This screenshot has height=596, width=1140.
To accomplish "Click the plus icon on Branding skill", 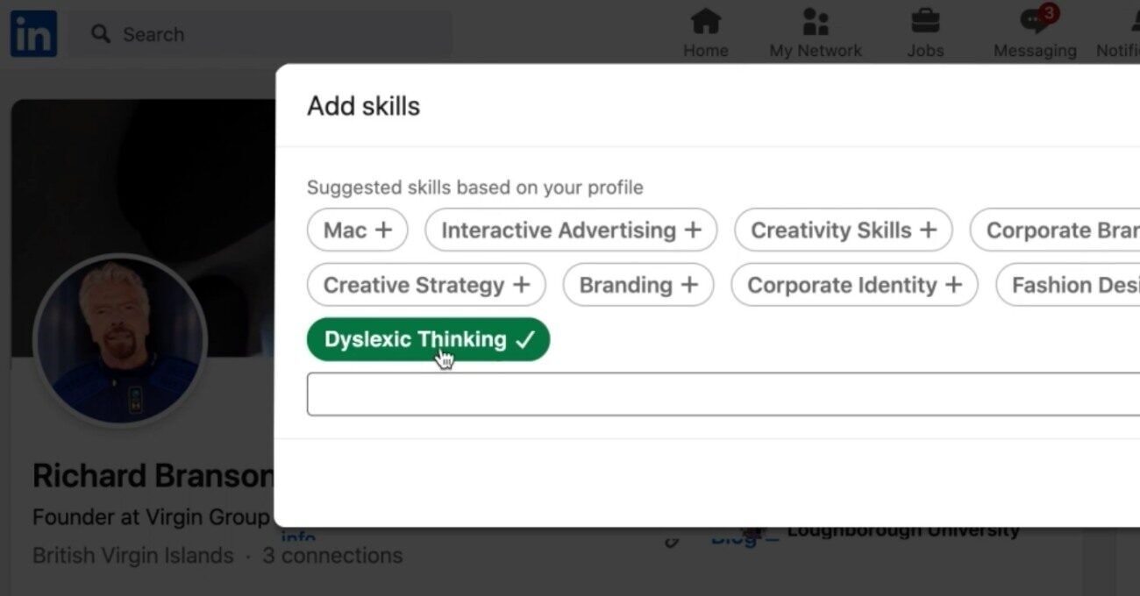I will pos(689,285).
